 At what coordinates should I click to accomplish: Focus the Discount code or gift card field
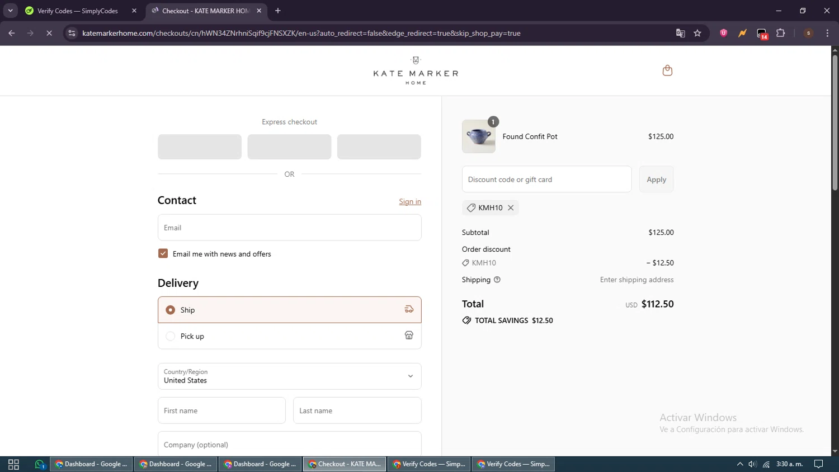(547, 180)
